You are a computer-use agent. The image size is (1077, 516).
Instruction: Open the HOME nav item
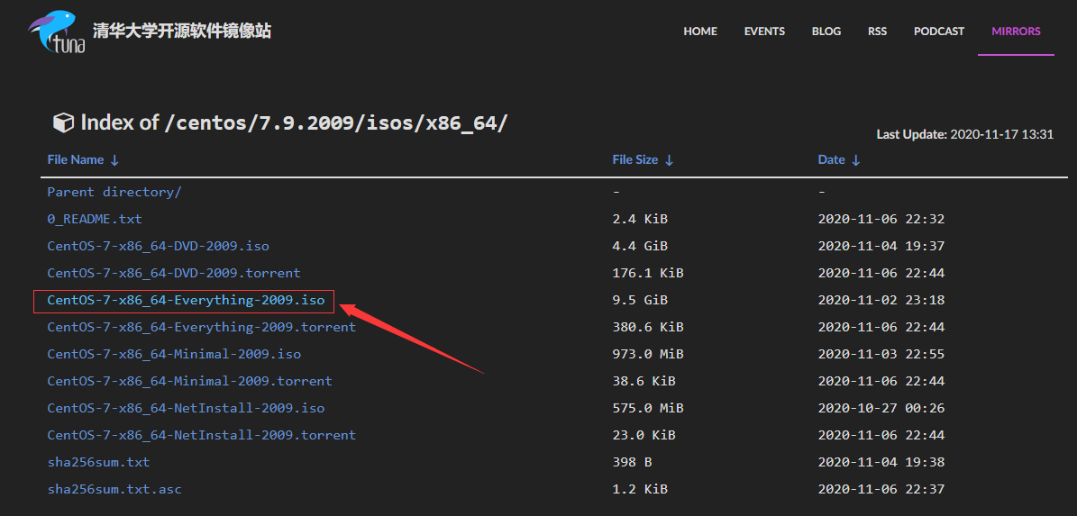700,32
